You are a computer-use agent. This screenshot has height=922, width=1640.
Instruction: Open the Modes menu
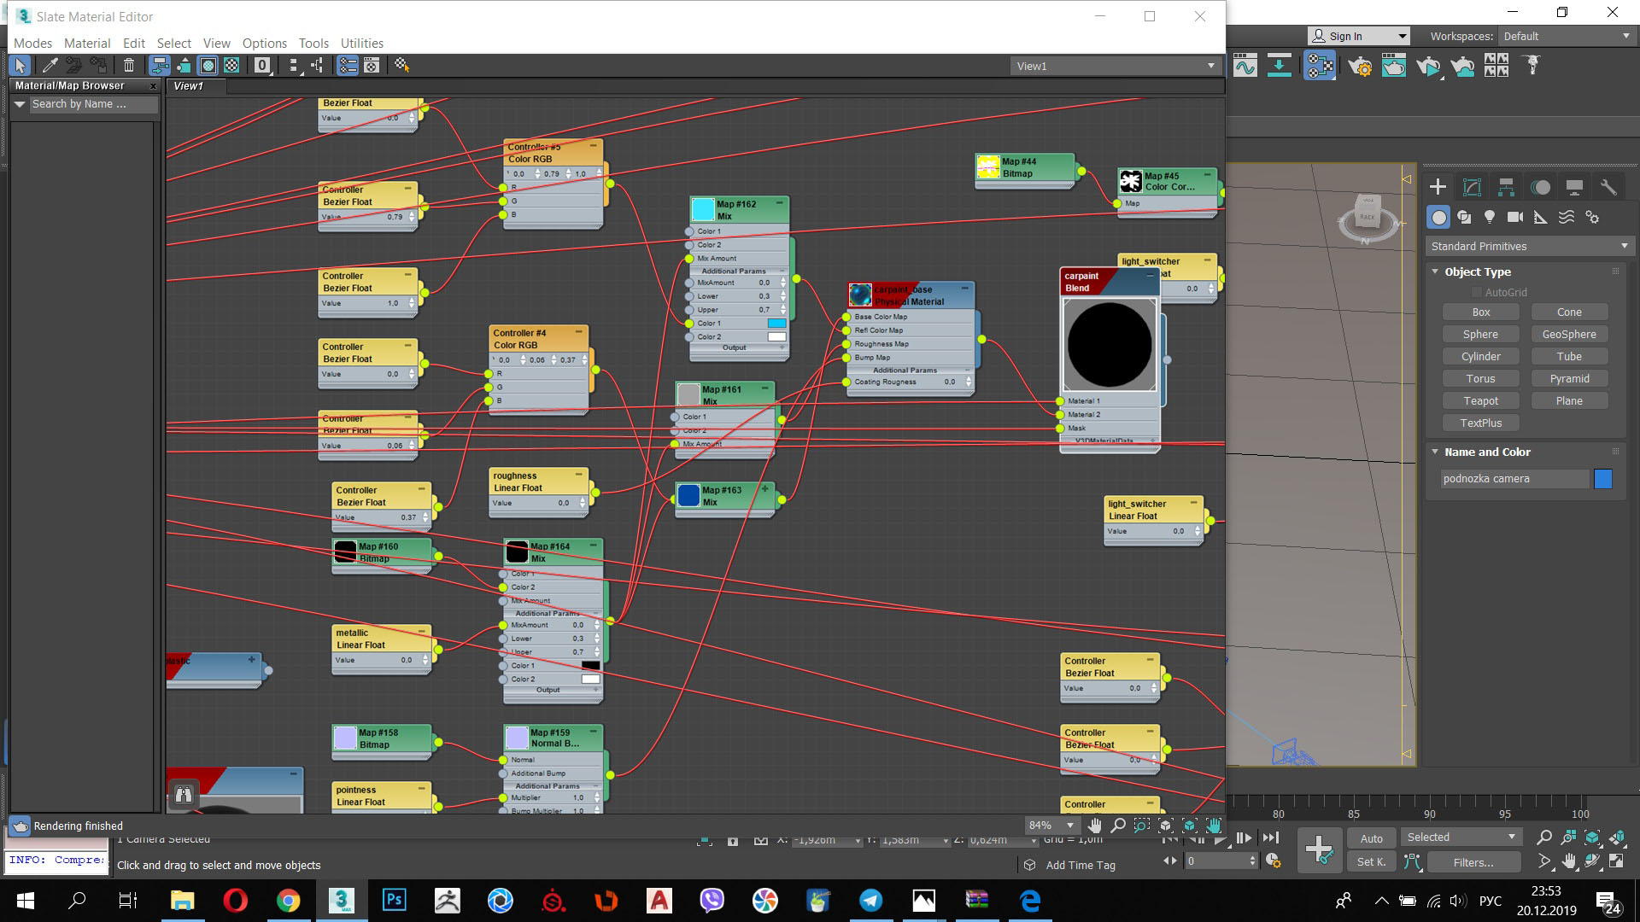32,43
